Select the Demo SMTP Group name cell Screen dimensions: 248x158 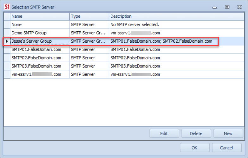point(40,33)
